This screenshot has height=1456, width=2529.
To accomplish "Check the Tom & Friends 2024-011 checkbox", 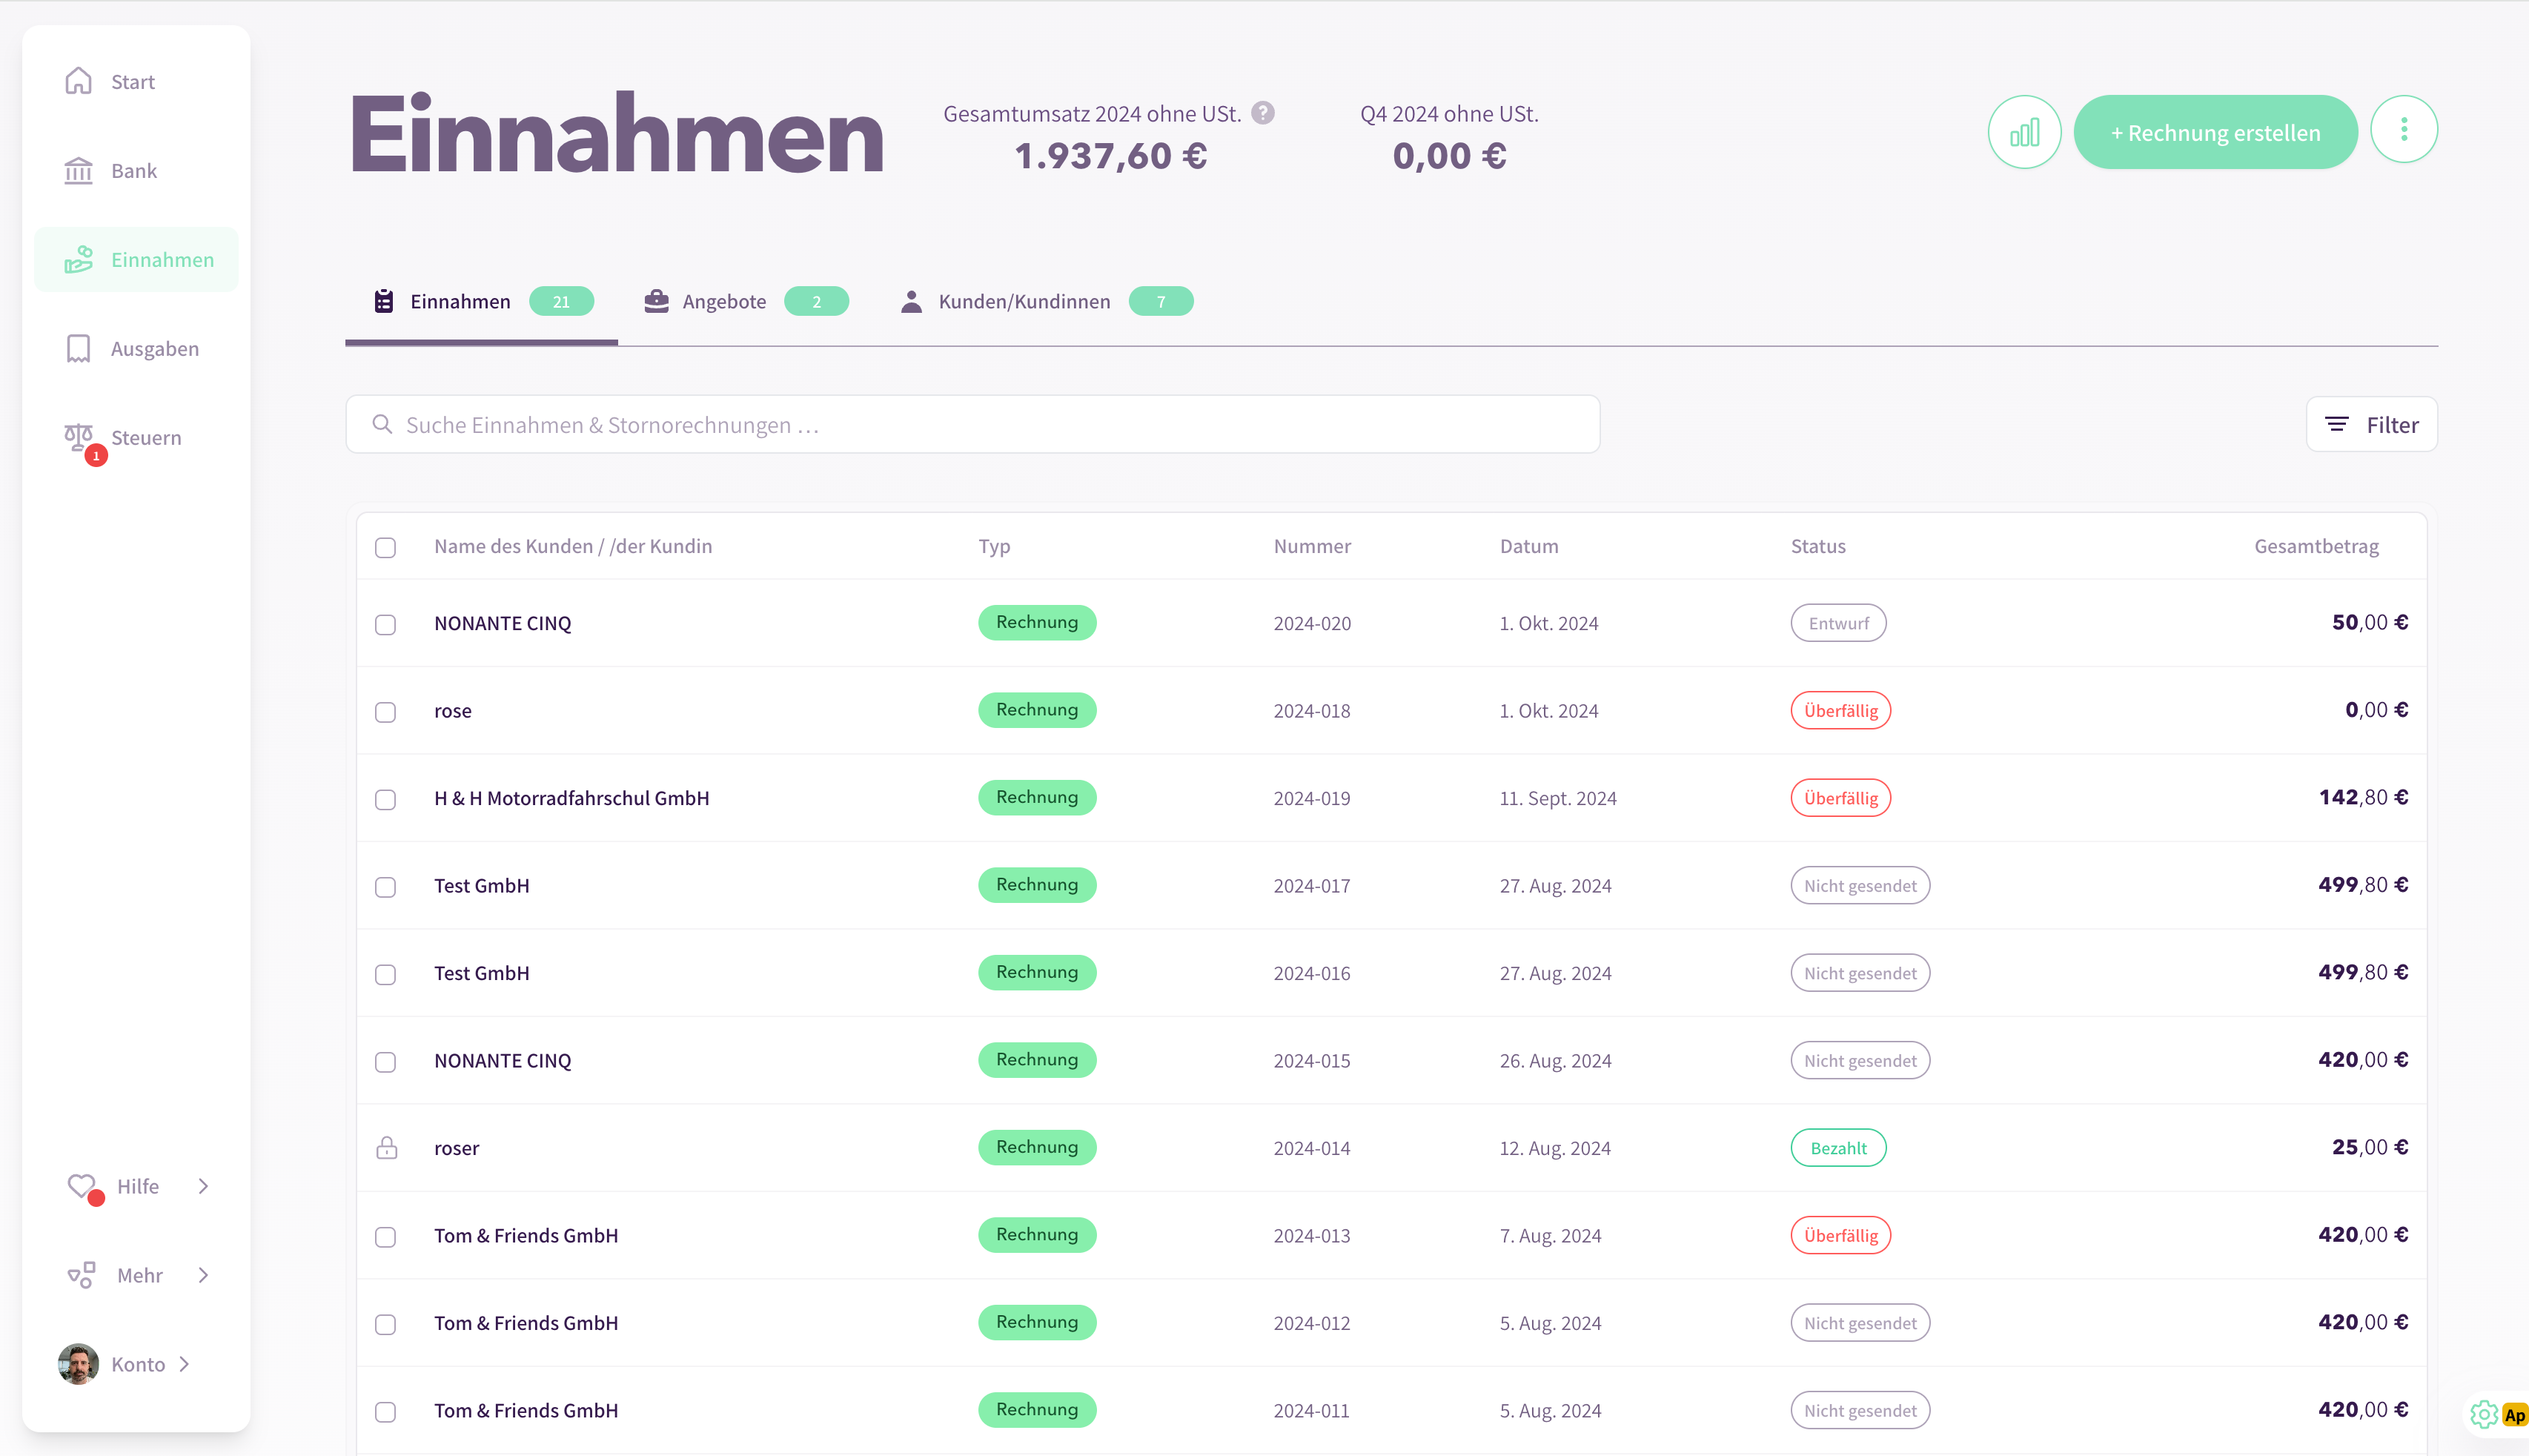I will click(x=386, y=1412).
